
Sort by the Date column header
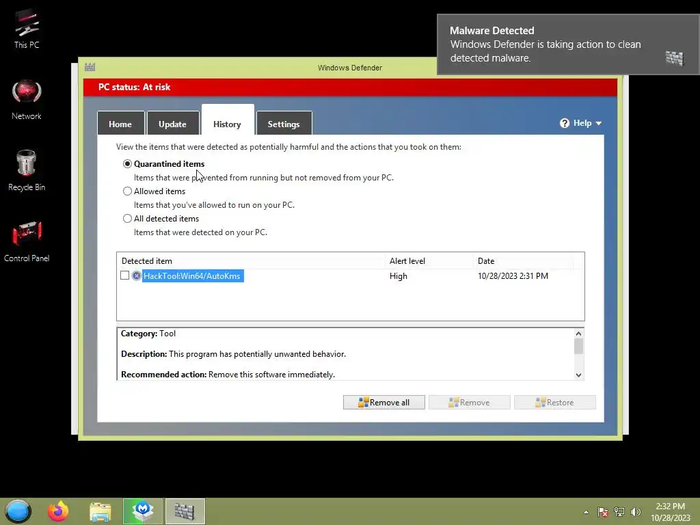[x=523, y=260]
